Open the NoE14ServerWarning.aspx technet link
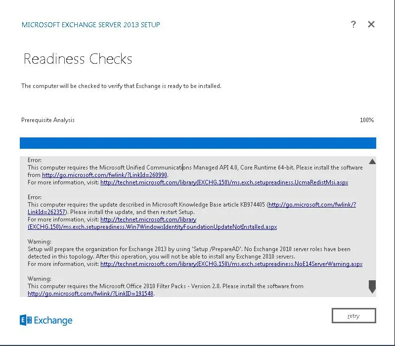This screenshot has width=395, height=346. [231, 264]
